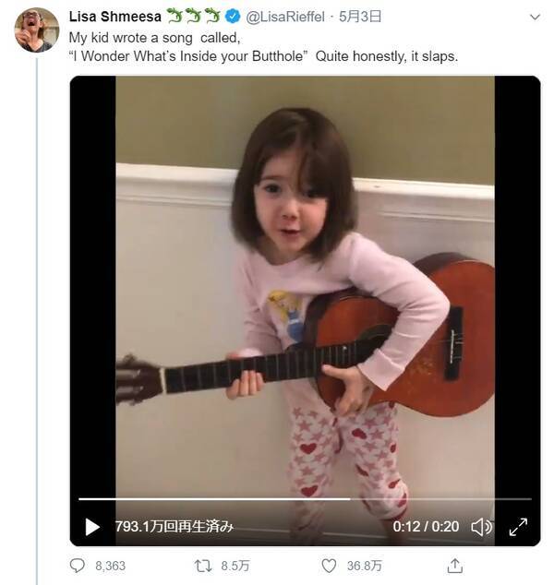
Task: Expand the tweet options chevron
Action: pyautogui.click(x=534, y=17)
